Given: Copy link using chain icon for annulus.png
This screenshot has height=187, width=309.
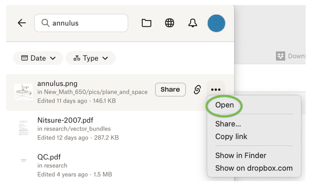Looking at the screenshot, I should pyautogui.click(x=197, y=90).
